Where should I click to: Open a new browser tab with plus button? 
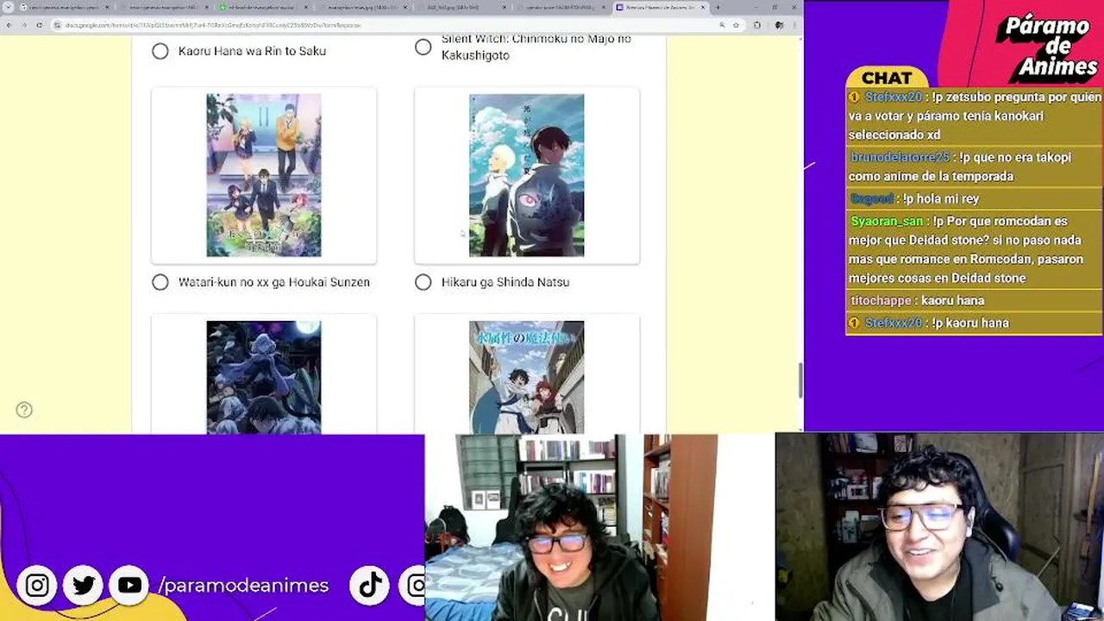[x=717, y=8]
